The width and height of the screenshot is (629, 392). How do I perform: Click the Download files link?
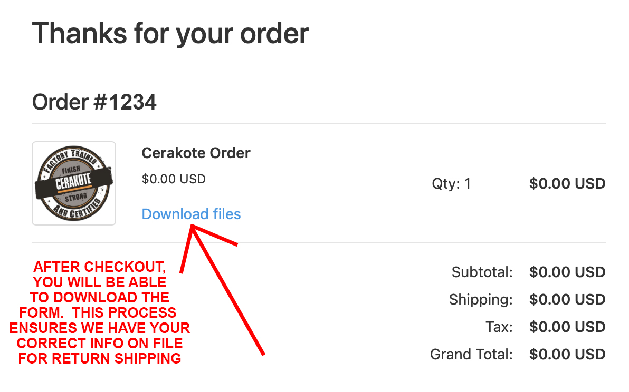tap(191, 214)
